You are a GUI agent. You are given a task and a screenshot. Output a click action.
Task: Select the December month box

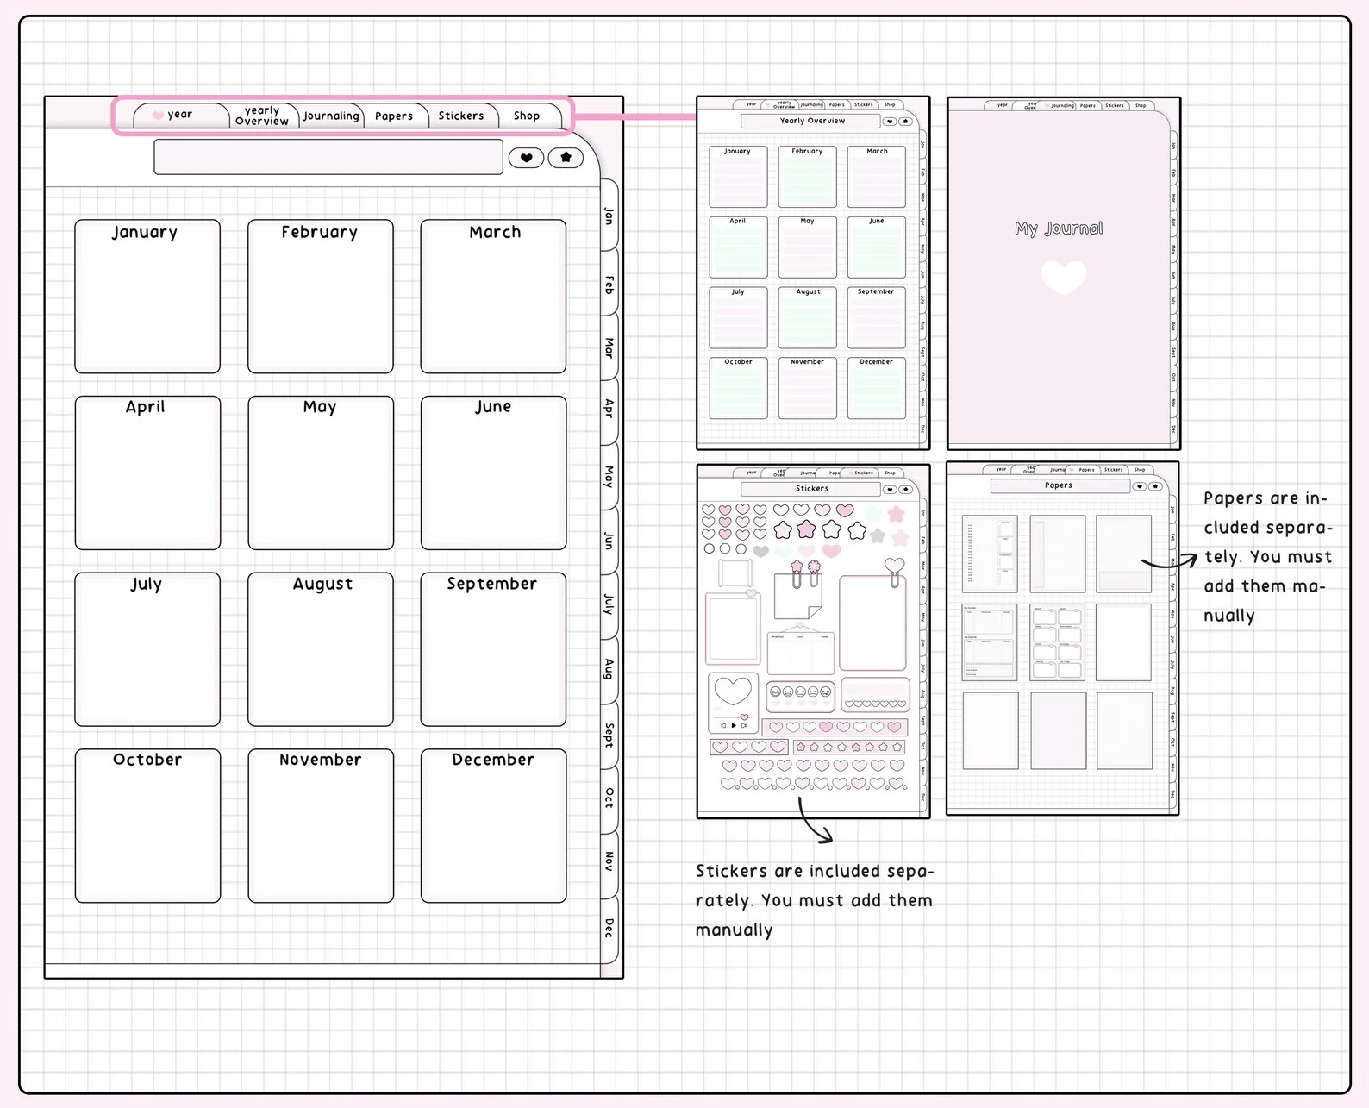(x=493, y=826)
